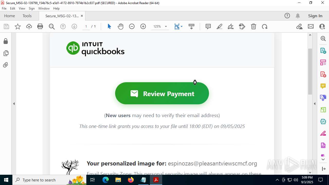Viewport: 329px width, 185px height.
Task: Open the help question mark icon
Action: coord(287,16)
